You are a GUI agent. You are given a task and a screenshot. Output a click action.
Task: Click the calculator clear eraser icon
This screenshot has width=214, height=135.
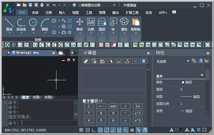point(86,61)
